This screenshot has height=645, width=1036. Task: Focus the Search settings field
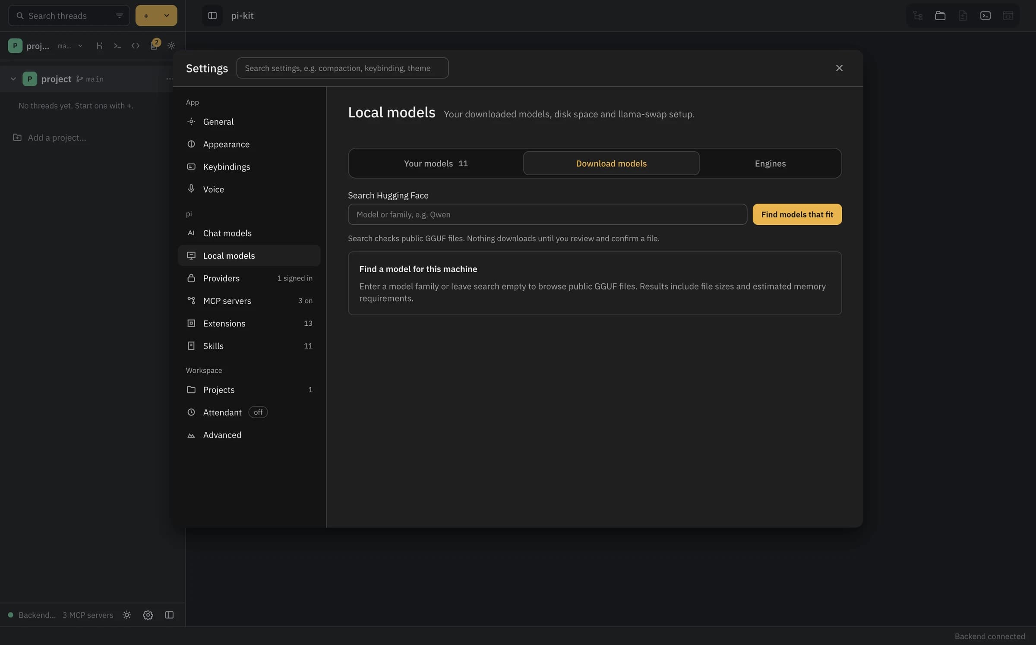click(342, 68)
